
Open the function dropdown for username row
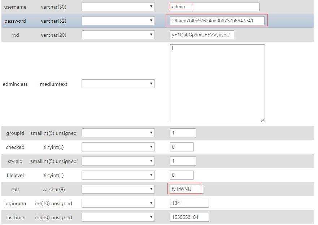[118, 6]
